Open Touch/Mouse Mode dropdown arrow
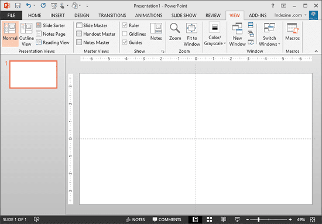The width and height of the screenshot is (322, 224). [x=67, y=5]
